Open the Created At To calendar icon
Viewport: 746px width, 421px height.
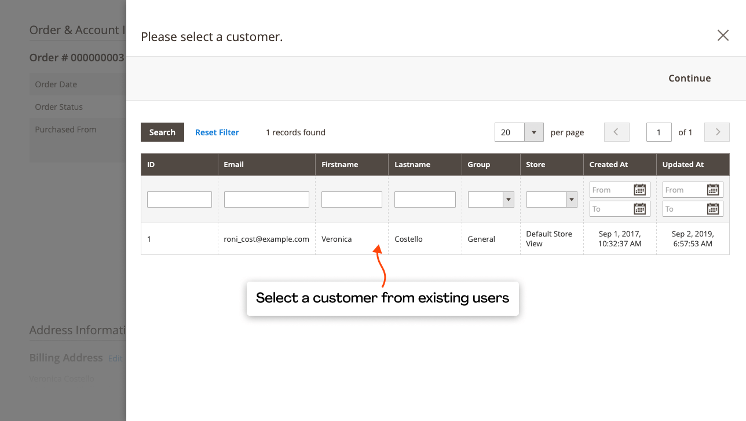[641, 209]
